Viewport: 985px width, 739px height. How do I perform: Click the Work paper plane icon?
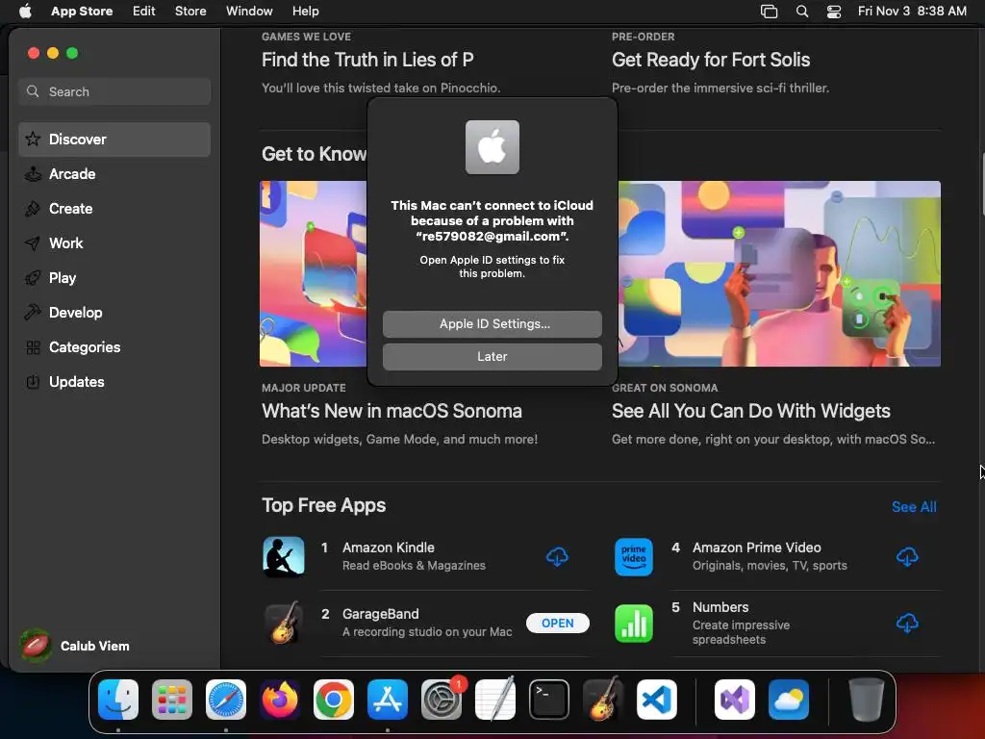tap(33, 243)
